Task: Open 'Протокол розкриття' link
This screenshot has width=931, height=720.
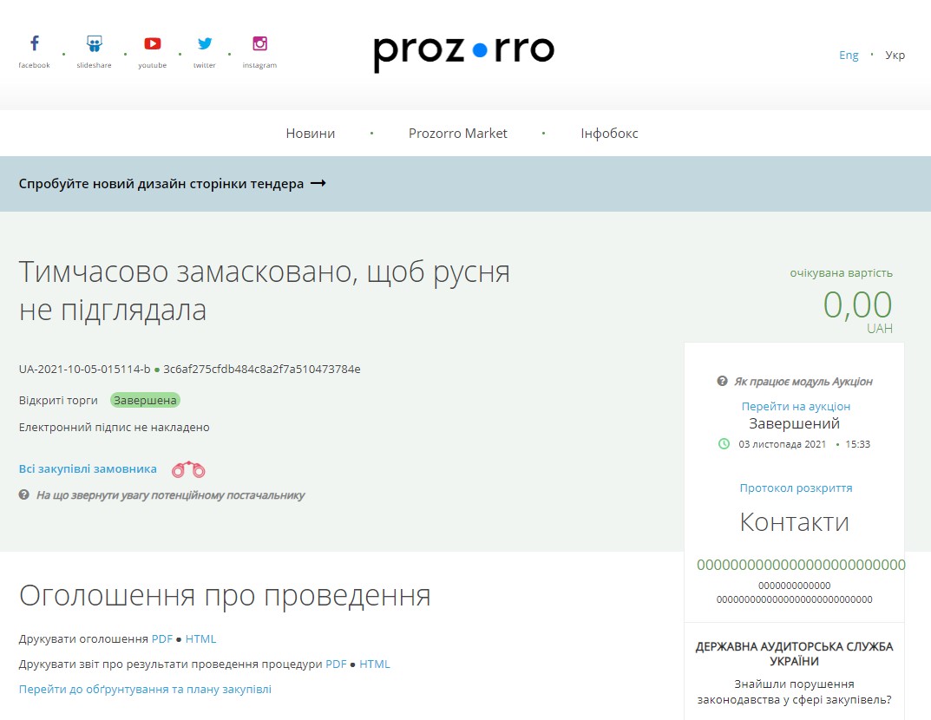Action: (796, 488)
